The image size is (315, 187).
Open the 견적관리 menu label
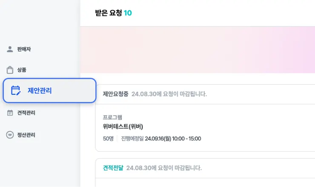click(26, 113)
